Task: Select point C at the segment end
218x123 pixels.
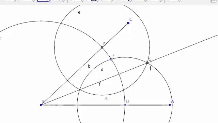Action: 128,23
